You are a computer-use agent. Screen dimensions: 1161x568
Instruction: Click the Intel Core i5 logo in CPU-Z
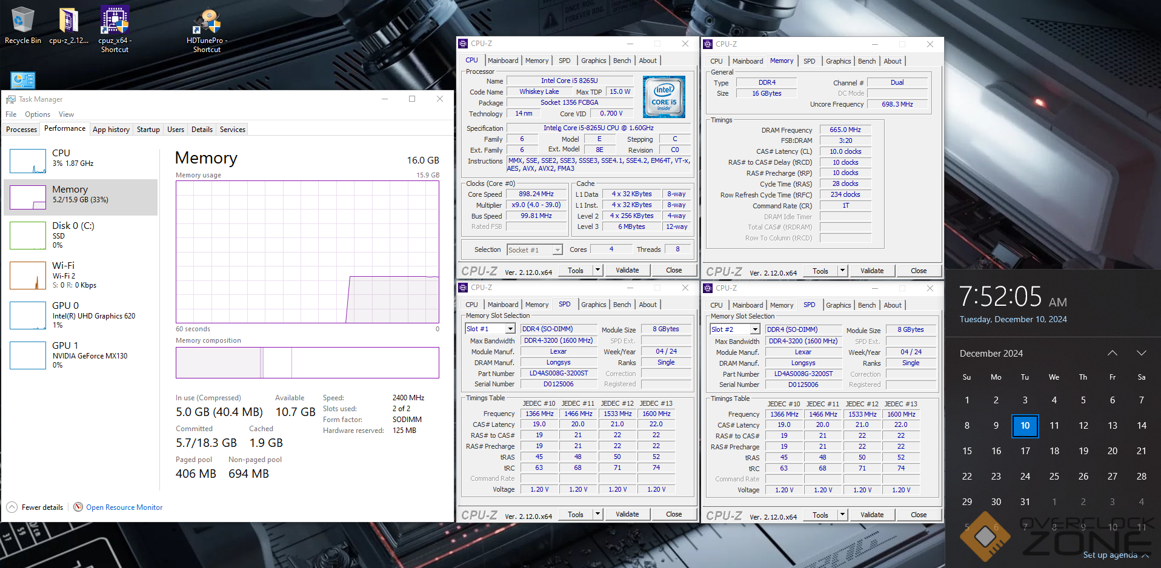click(664, 96)
